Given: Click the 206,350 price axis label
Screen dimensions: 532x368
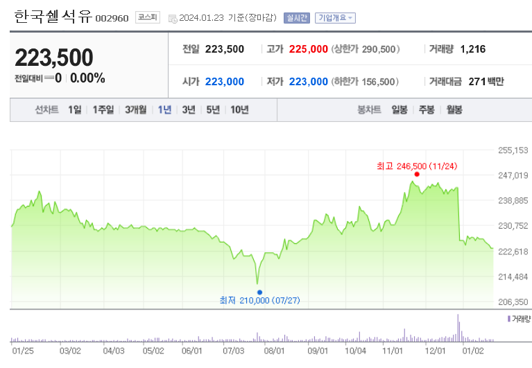Looking at the screenshot, I should (x=513, y=302).
